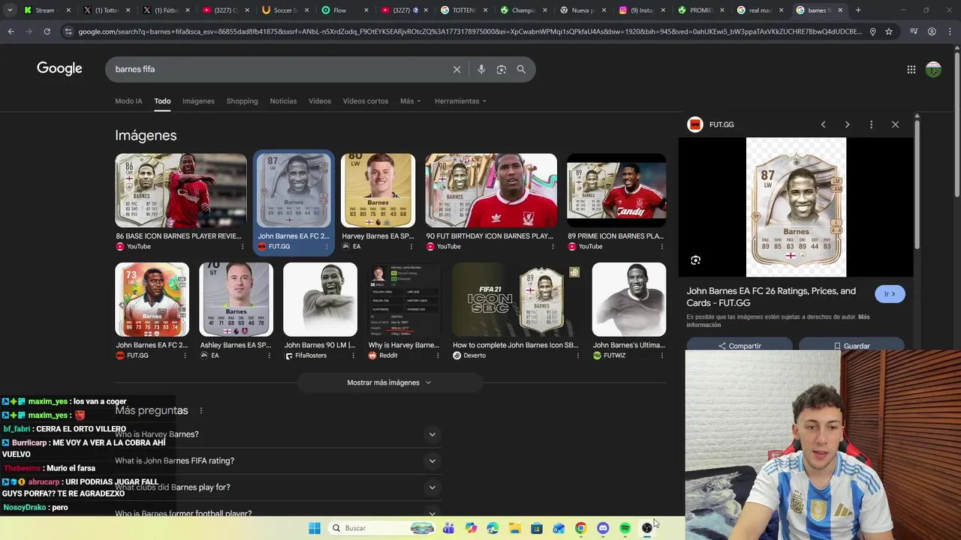The image size is (961, 540).
Task: Click in the 'barnes fifa' search field
Action: pyautogui.click(x=278, y=69)
